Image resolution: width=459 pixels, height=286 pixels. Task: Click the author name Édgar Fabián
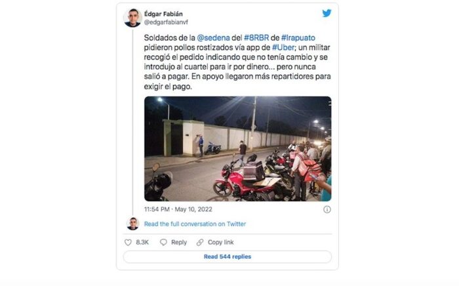(x=163, y=13)
